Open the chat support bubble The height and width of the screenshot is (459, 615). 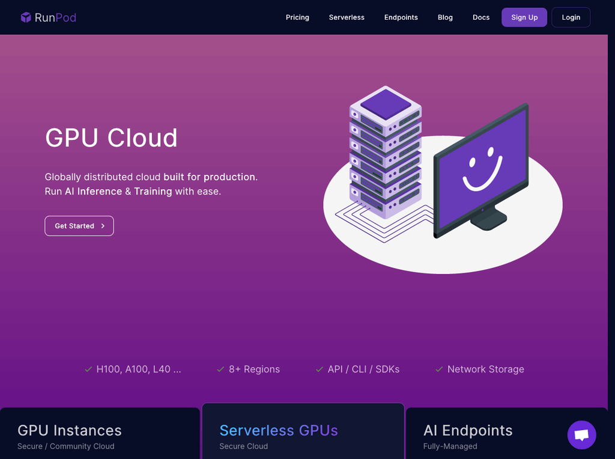tap(581, 435)
